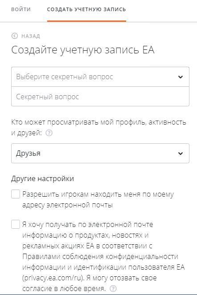Click the privacy.ea.com/ru link text
Screen dimensions: 197x295
click(x=53, y=278)
